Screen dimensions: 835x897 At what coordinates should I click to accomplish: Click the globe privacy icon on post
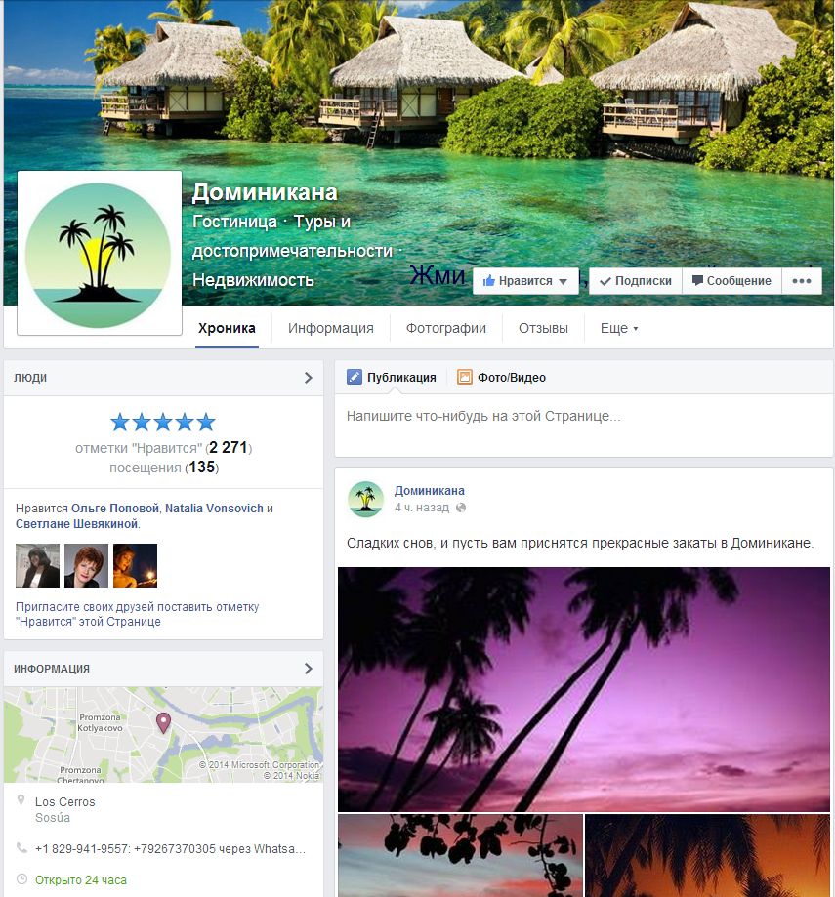461,508
